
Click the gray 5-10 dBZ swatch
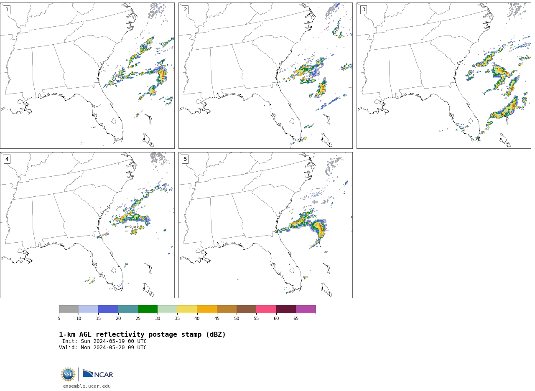69,309
